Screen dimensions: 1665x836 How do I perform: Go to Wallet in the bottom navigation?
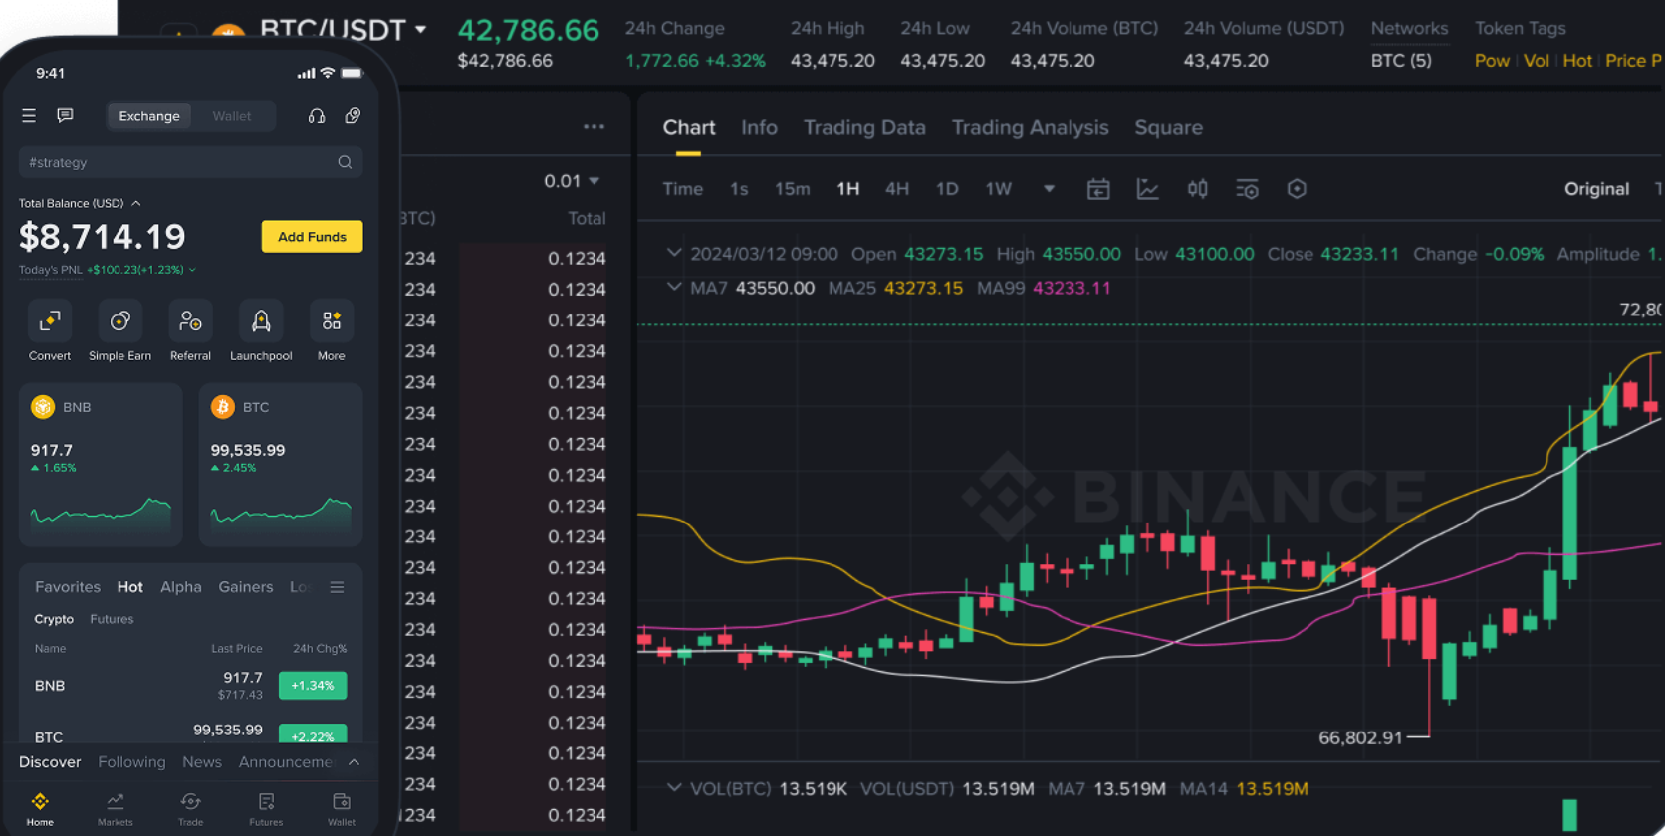tap(342, 810)
